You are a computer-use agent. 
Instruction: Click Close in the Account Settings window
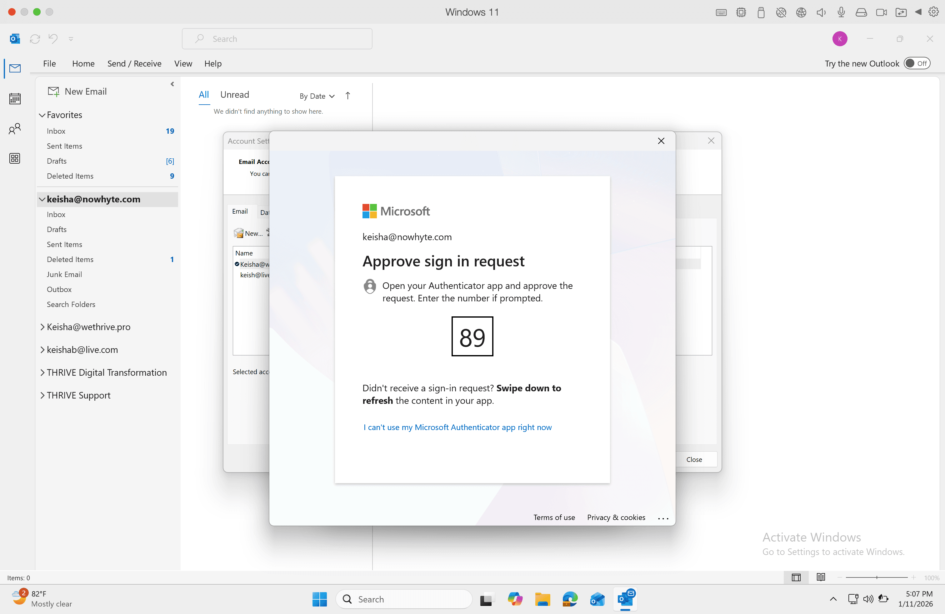tap(694, 459)
